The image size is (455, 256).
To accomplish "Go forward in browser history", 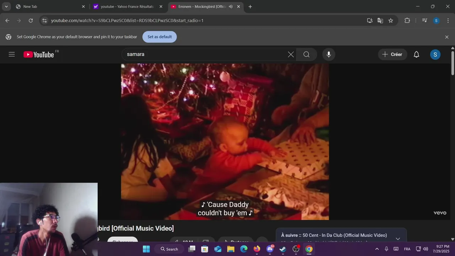I will tap(19, 21).
